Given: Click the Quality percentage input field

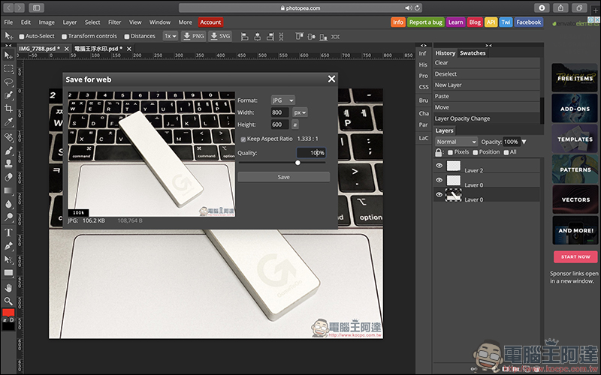Looking at the screenshot, I should click(x=311, y=153).
